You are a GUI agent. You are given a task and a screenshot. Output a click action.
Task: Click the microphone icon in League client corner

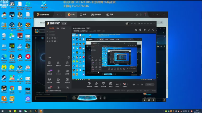pos(153,100)
